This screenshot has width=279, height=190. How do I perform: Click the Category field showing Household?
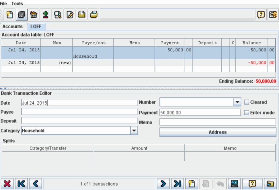[76, 131]
